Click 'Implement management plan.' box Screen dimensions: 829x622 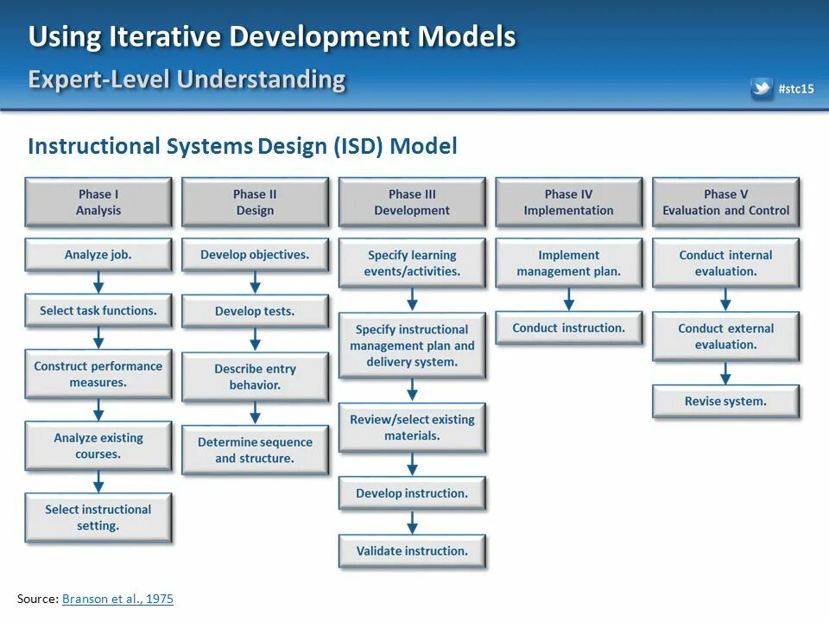569,263
